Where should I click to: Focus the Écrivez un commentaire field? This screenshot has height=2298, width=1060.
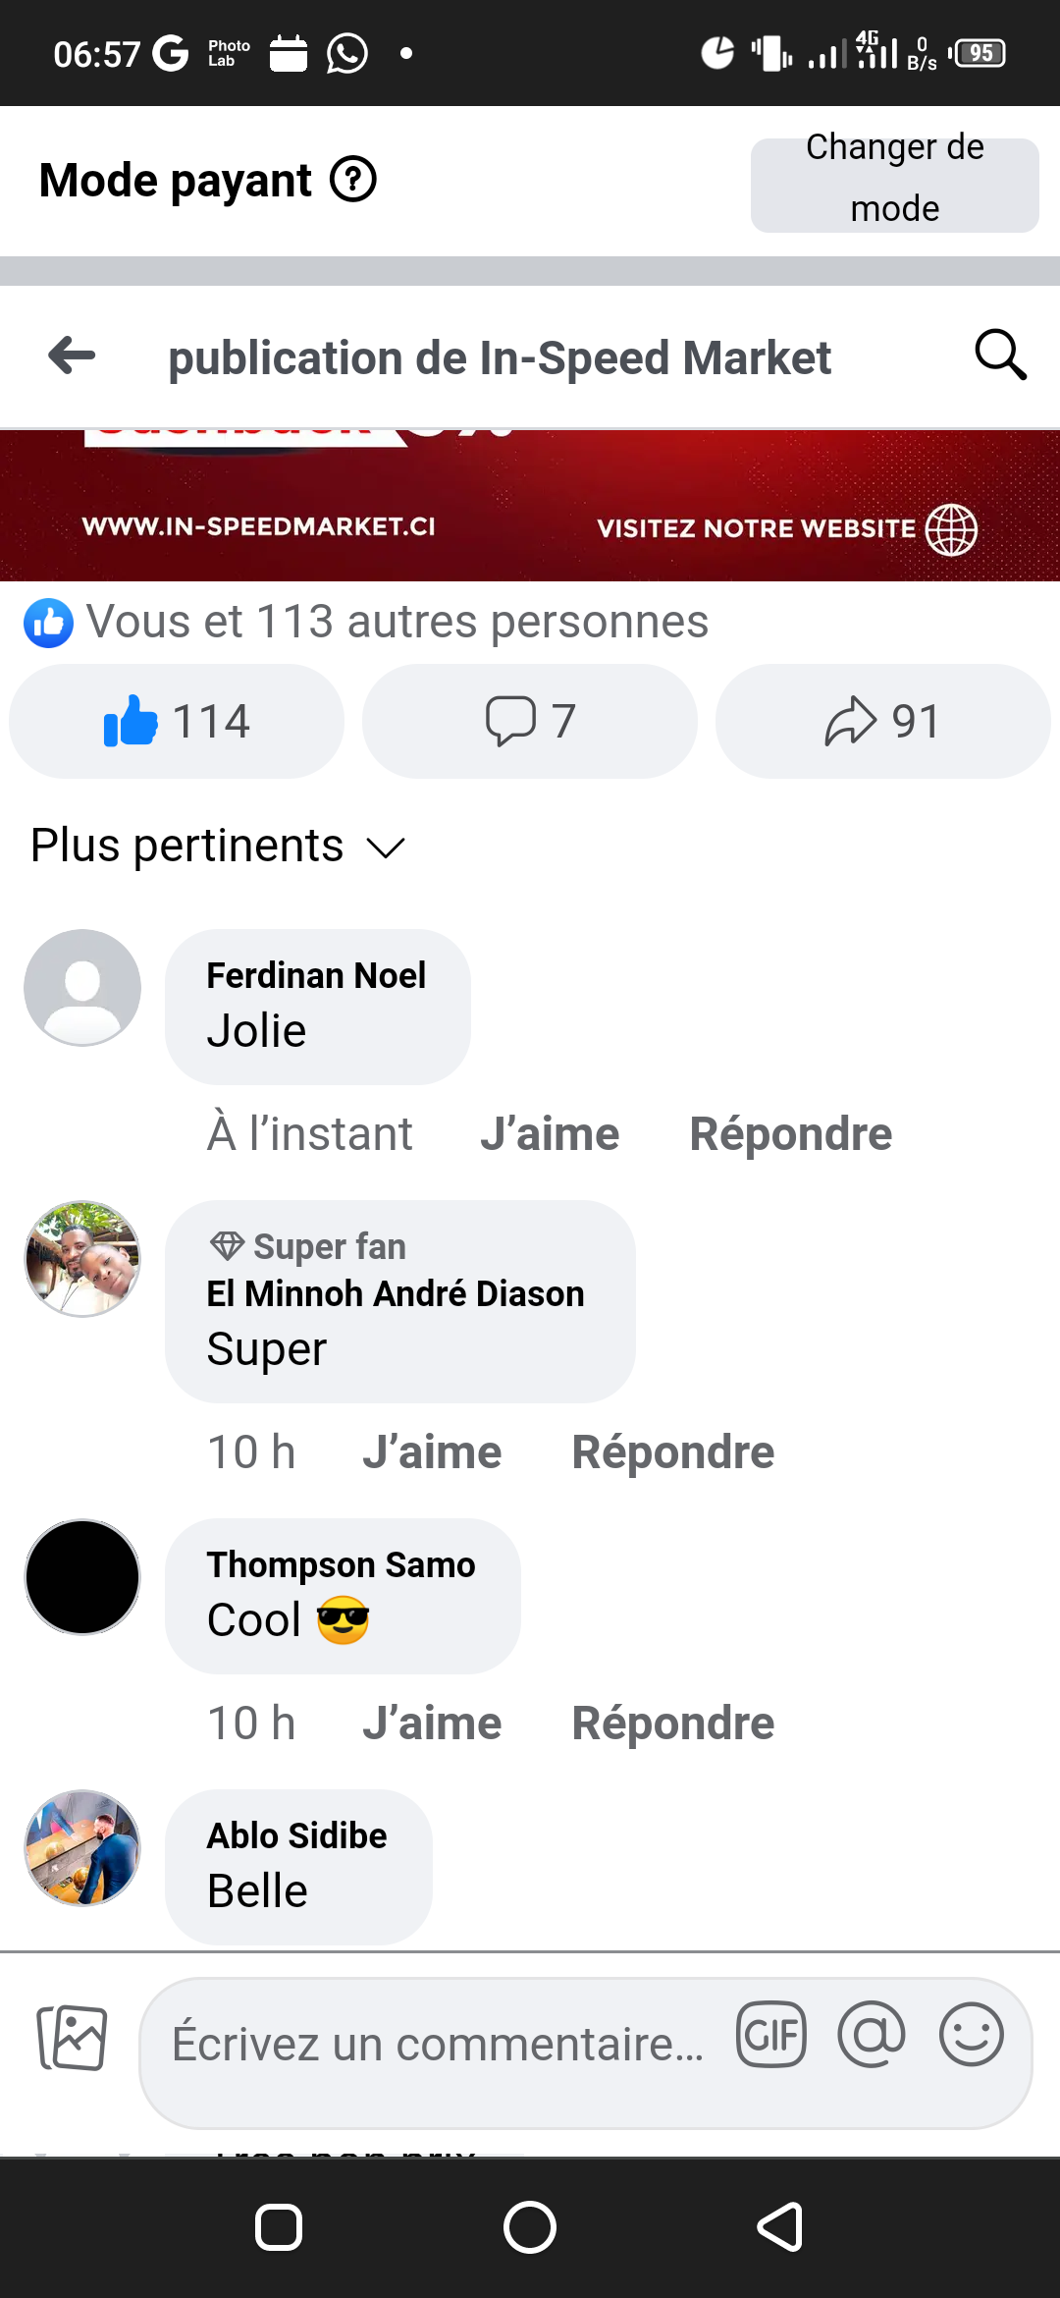[x=438, y=2045]
